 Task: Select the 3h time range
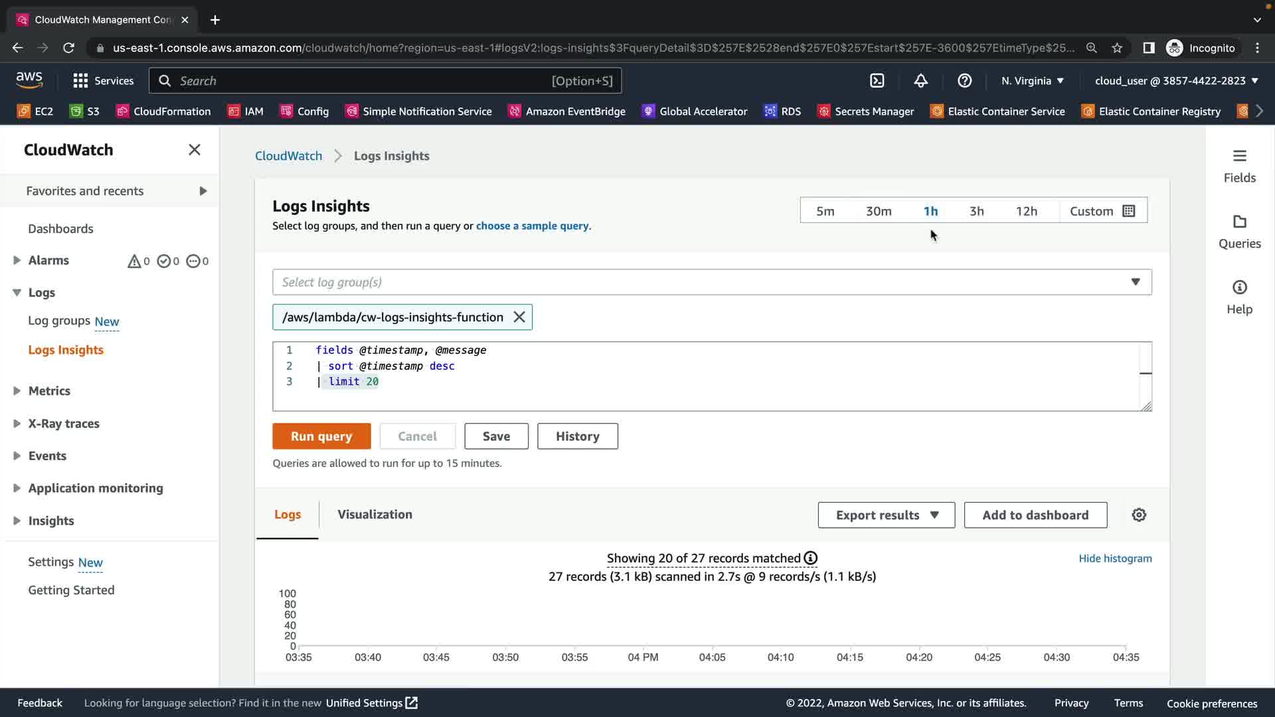[x=976, y=211]
